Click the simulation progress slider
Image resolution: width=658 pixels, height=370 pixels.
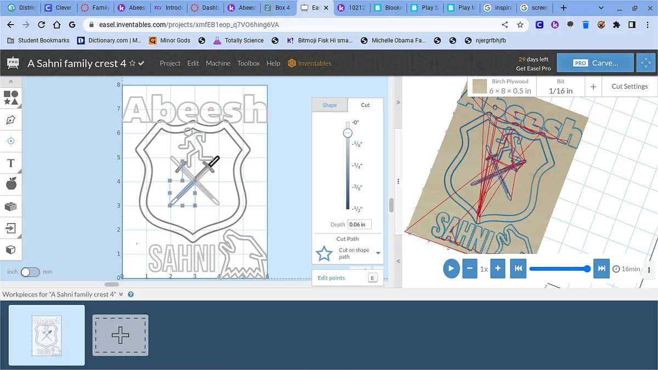(x=559, y=269)
